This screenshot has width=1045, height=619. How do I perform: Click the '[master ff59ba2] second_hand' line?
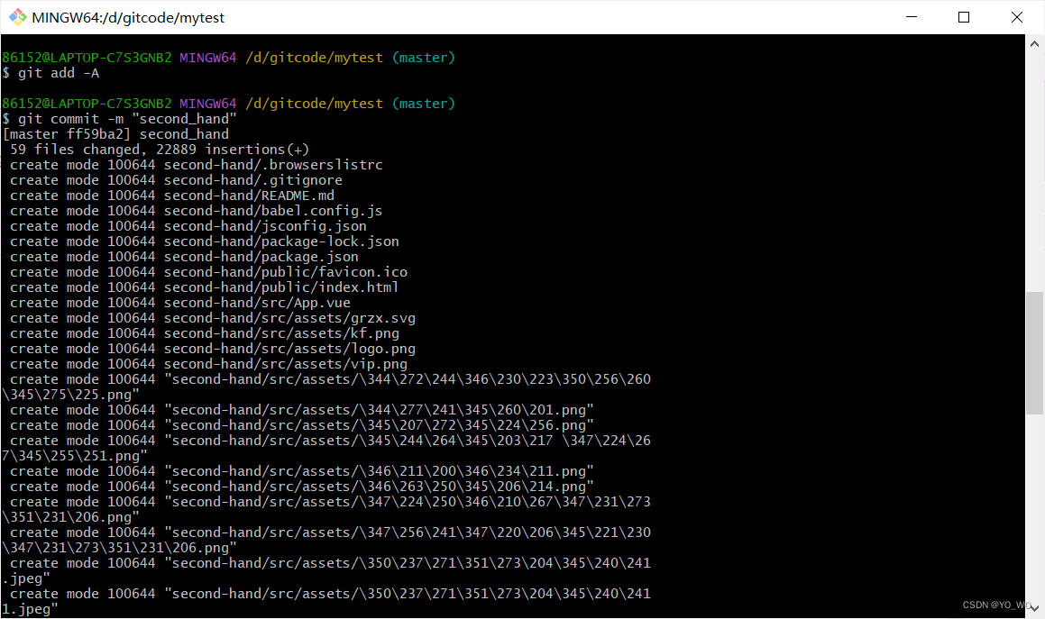pyautogui.click(x=115, y=134)
